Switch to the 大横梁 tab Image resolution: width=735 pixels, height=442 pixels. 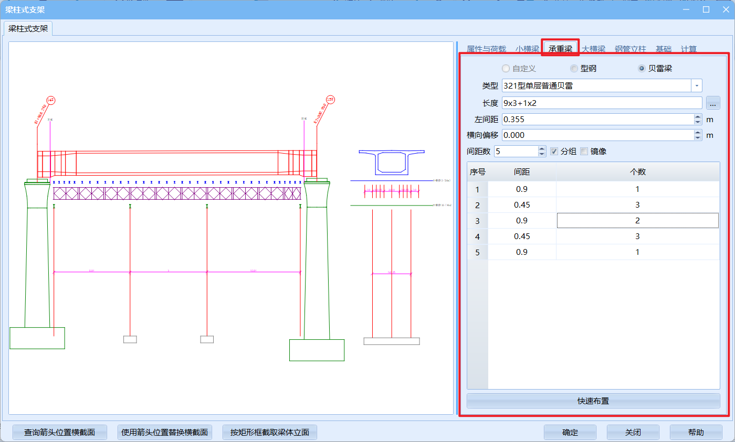coord(594,49)
